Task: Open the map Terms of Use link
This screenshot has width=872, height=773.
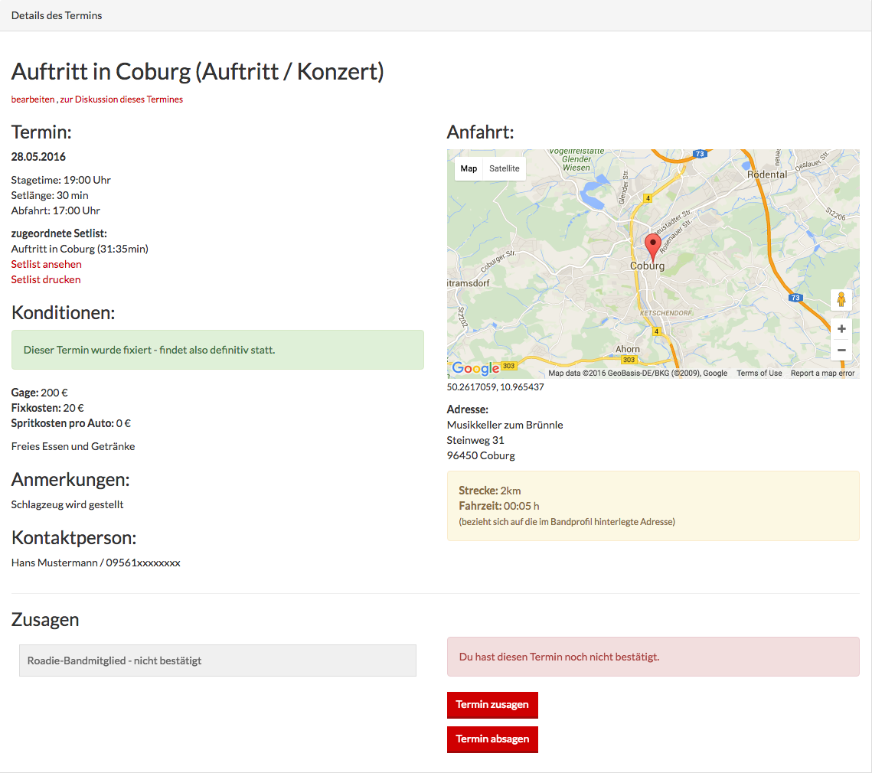Action: [x=759, y=373]
